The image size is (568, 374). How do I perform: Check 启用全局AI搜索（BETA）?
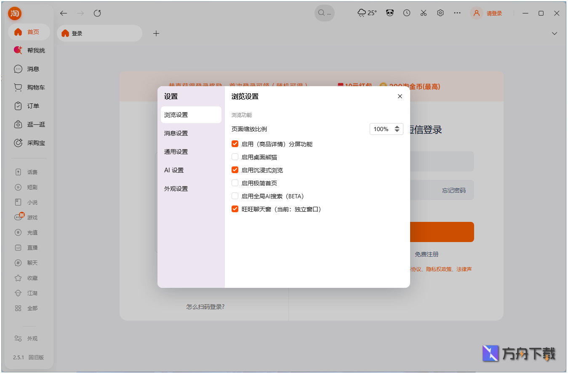click(235, 196)
